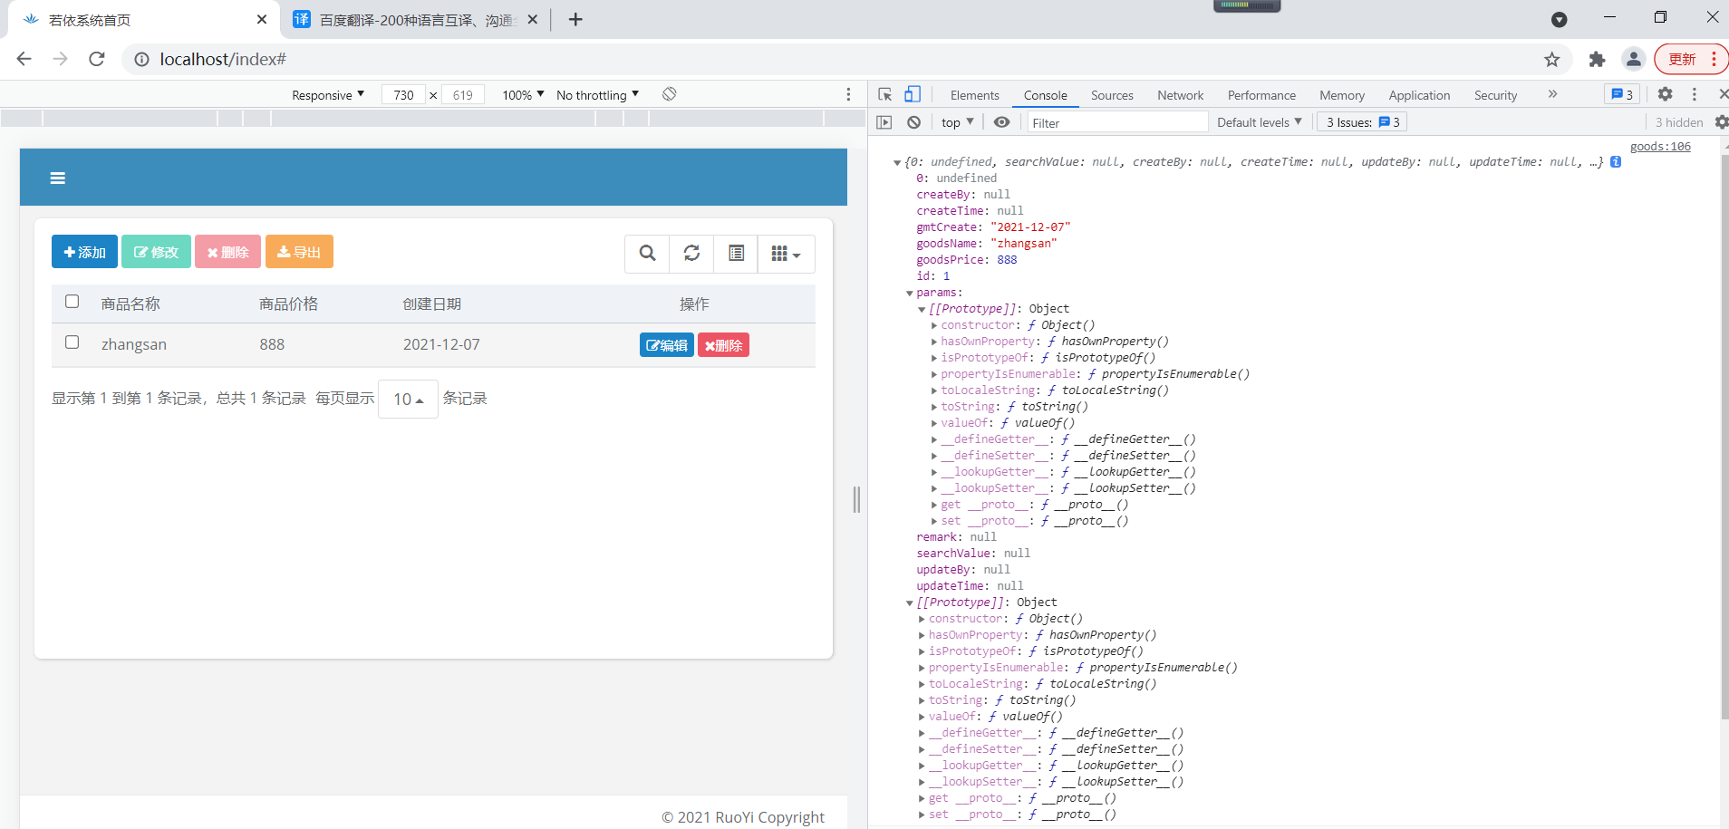Open the new tab plus button
Screen dimensions: 1729x829
(575, 19)
